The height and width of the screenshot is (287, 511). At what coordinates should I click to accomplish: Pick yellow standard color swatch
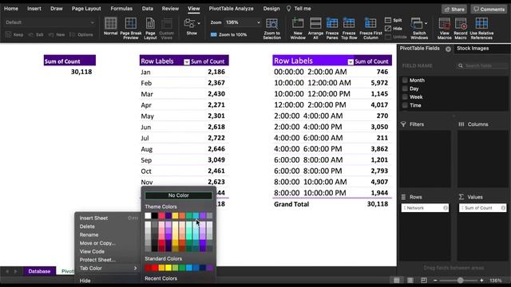click(168, 268)
